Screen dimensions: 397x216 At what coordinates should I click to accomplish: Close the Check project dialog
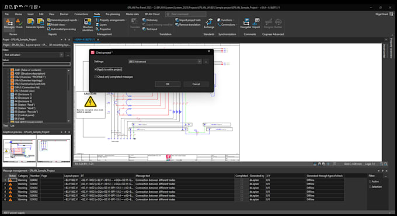[x=209, y=51]
